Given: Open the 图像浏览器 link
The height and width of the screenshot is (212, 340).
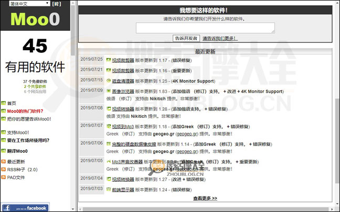Looking at the screenshot, I should click(x=123, y=92).
